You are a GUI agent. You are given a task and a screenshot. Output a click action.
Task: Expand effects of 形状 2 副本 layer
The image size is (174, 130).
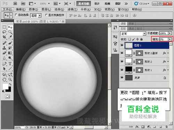pyautogui.click(x=168, y=53)
